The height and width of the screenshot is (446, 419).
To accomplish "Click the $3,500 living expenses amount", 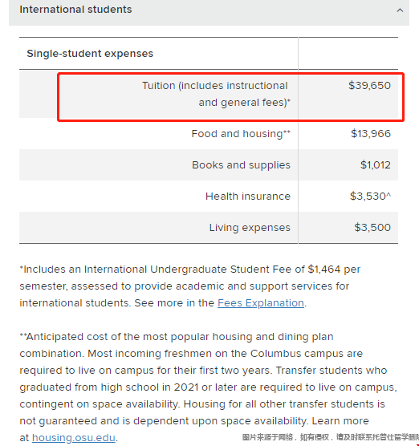I will click(x=372, y=228).
